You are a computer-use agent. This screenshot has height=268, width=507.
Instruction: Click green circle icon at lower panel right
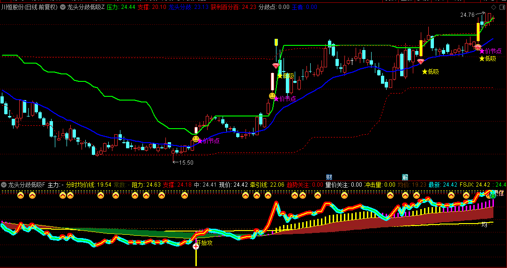click(492, 195)
